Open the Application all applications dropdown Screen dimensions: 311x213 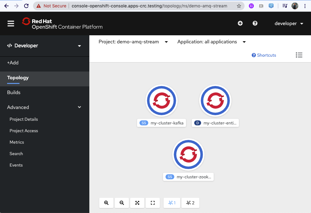(211, 42)
